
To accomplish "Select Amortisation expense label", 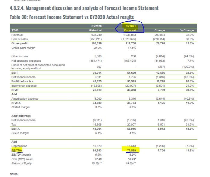I will (25, 99).
